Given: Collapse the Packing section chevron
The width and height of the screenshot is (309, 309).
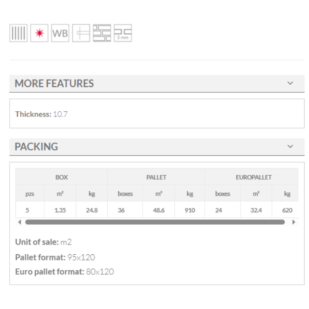Looking at the screenshot, I should 290,146.
